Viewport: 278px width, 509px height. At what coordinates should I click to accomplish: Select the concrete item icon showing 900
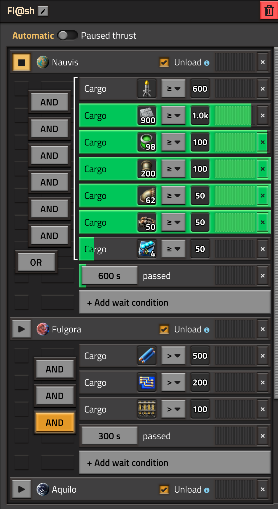point(147,115)
